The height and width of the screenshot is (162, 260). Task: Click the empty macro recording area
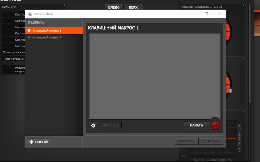point(155,76)
